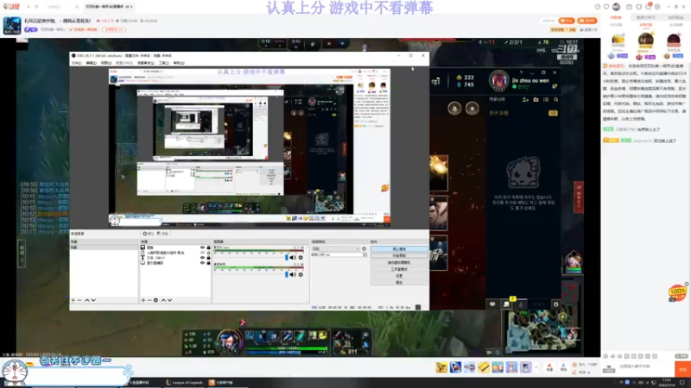
Task: Open the scene transition type dropdown
Action: [x=336, y=249]
